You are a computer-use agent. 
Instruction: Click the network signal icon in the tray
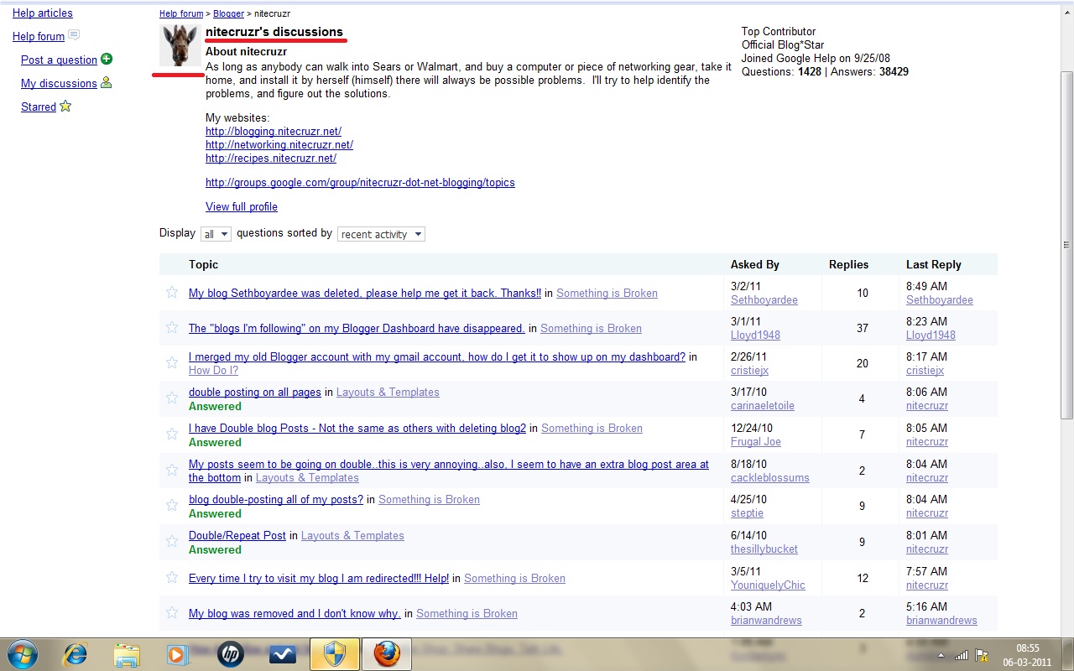click(x=962, y=655)
